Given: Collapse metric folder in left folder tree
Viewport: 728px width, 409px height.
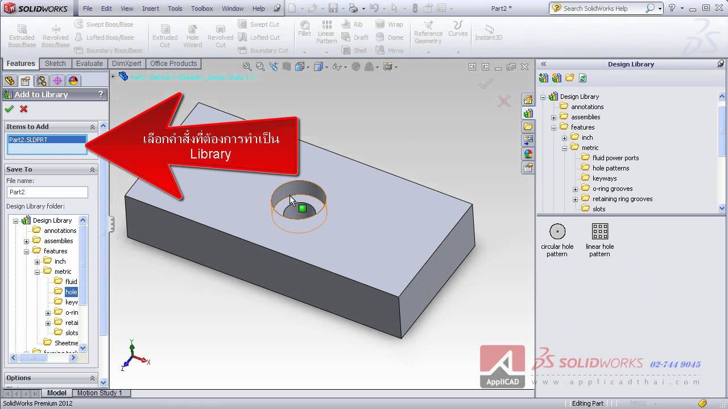Looking at the screenshot, I should click(x=37, y=272).
